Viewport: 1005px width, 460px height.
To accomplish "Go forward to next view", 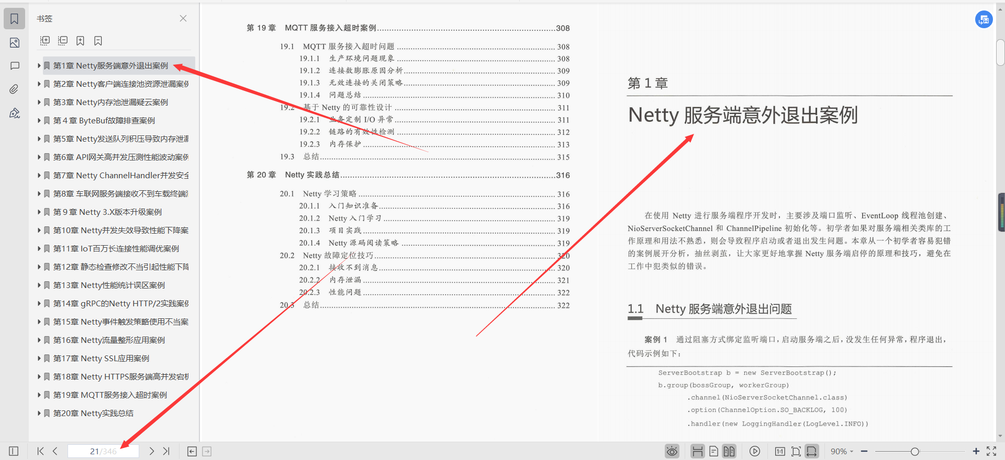I will pos(207,452).
